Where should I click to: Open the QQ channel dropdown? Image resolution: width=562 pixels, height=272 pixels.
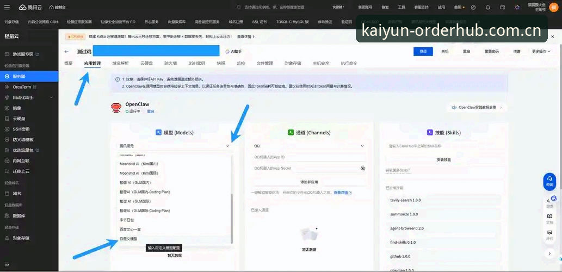pos(309,146)
